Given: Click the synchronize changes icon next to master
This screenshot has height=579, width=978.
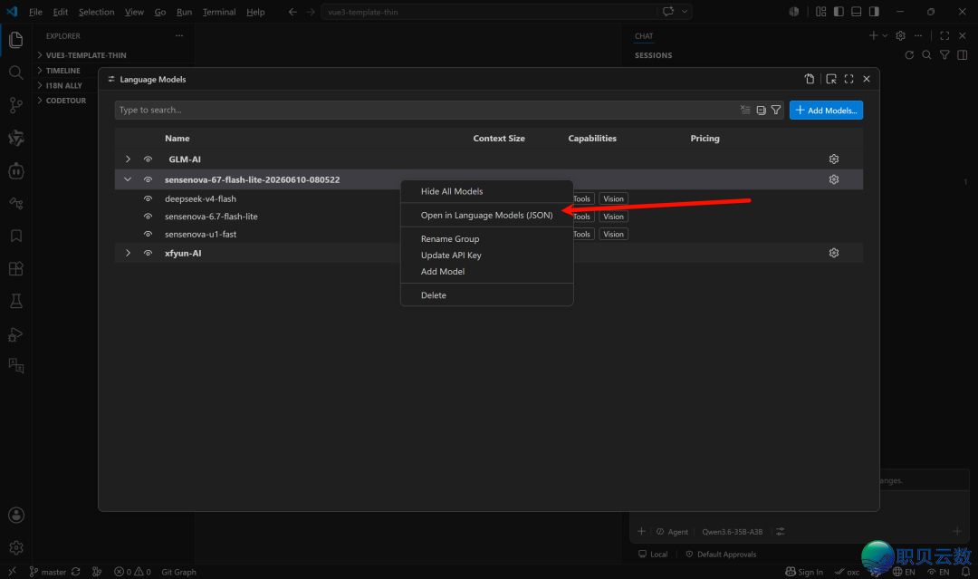Looking at the screenshot, I should tap(75, 572).
